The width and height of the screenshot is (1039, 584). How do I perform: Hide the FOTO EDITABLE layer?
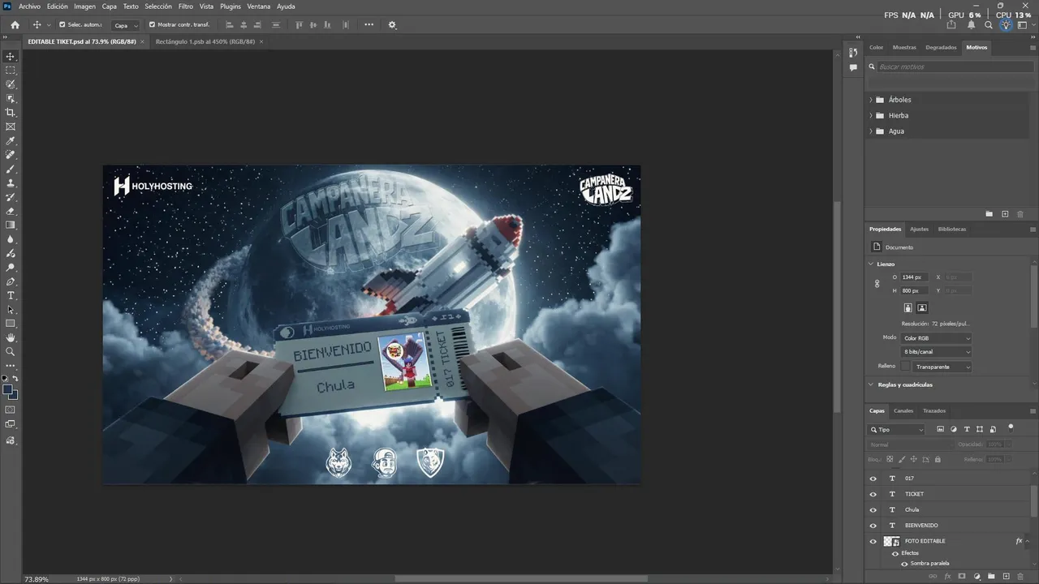click(873, 541)
